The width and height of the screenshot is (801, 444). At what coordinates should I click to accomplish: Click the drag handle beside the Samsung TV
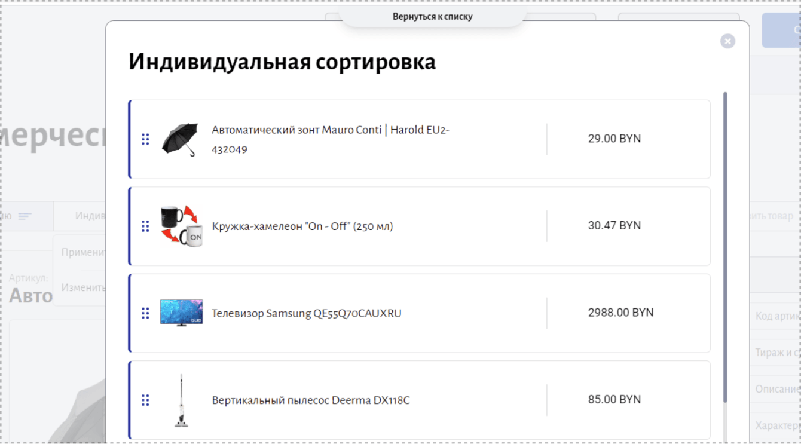[x=145, y=313]
